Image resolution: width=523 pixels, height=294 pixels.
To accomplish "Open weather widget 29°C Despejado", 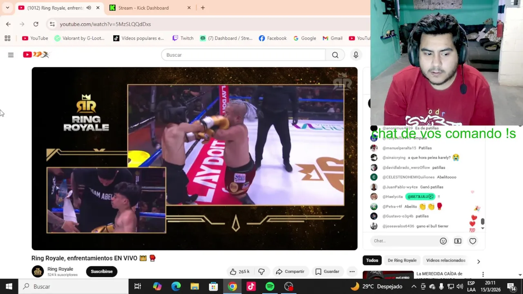I will click(376, 287).
